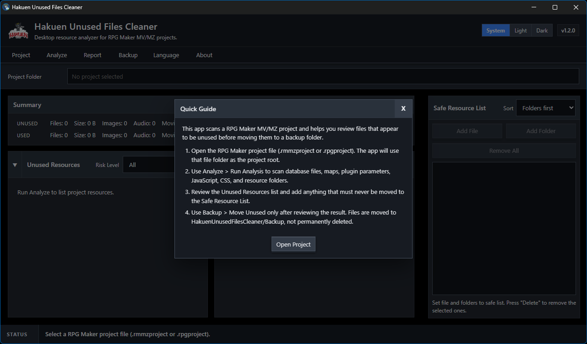Open the Report menu
This screenshot has width=587, height=344.
92,55
